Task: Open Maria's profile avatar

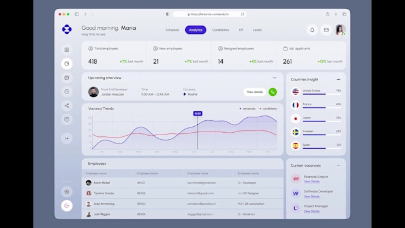Action: coord(340,30)
